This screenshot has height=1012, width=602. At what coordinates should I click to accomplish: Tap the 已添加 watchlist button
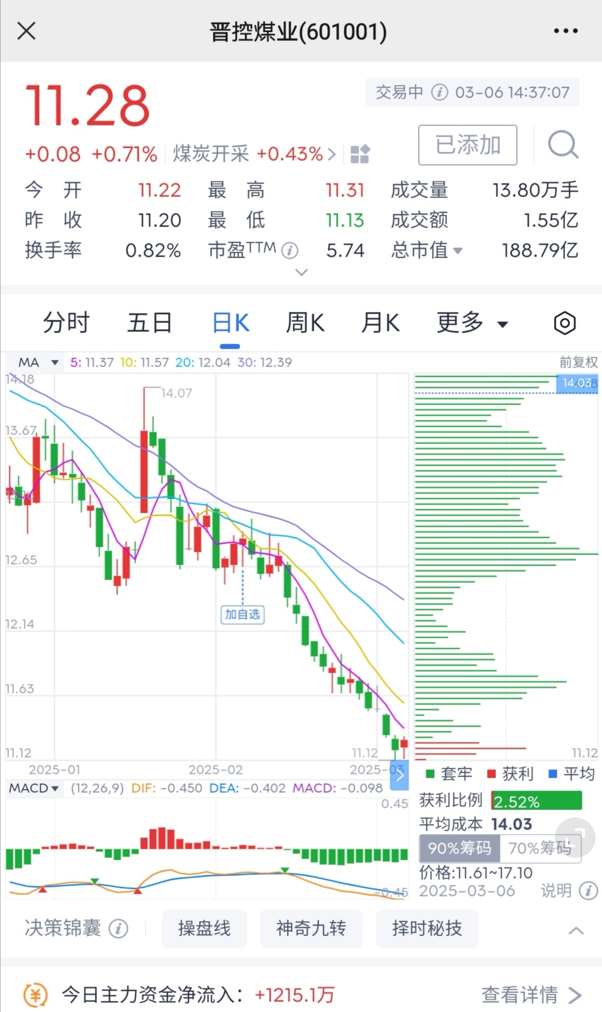tap(468, 145)
